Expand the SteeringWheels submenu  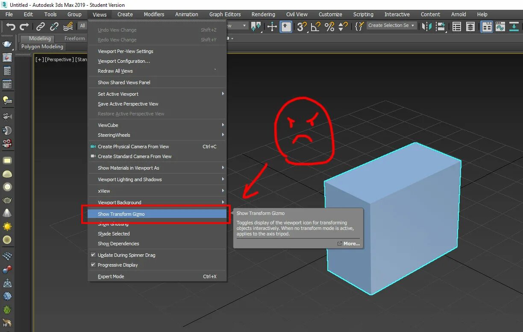pos(157,135)
